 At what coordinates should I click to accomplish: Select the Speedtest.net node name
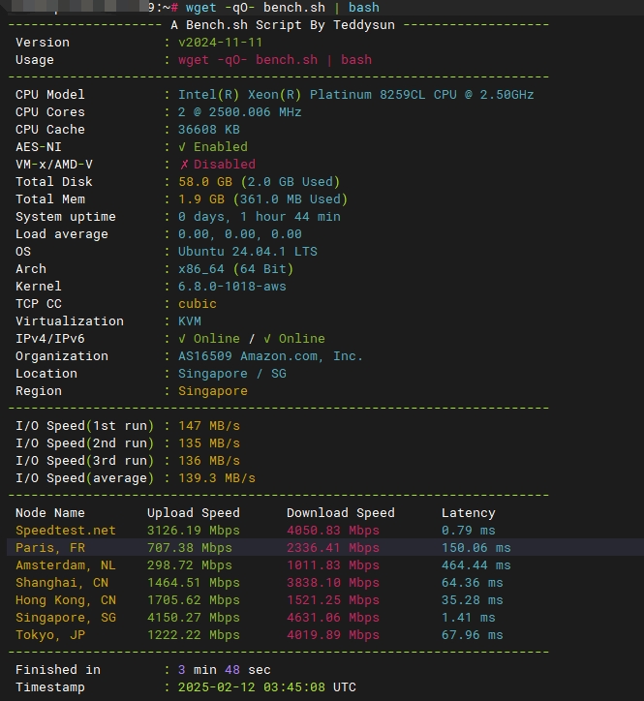[65, 531]
